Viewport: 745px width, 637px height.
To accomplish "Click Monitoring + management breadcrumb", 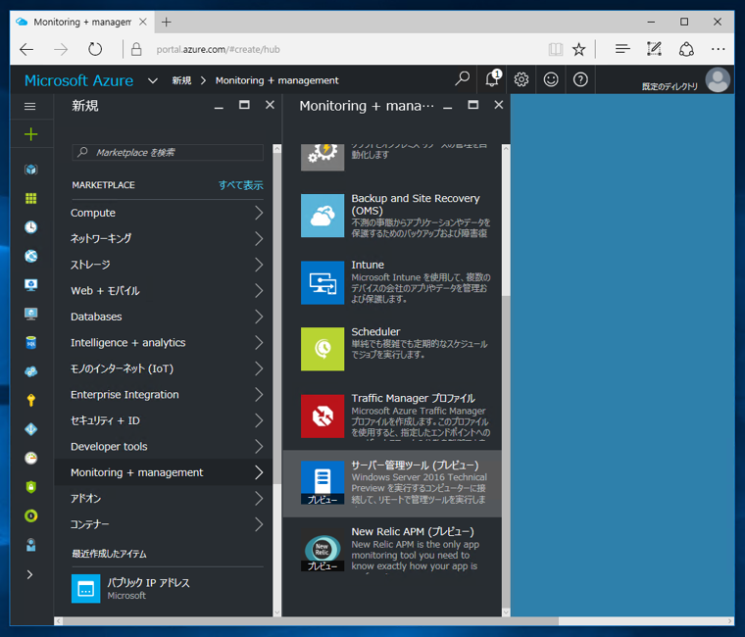I will pos(277,80).
